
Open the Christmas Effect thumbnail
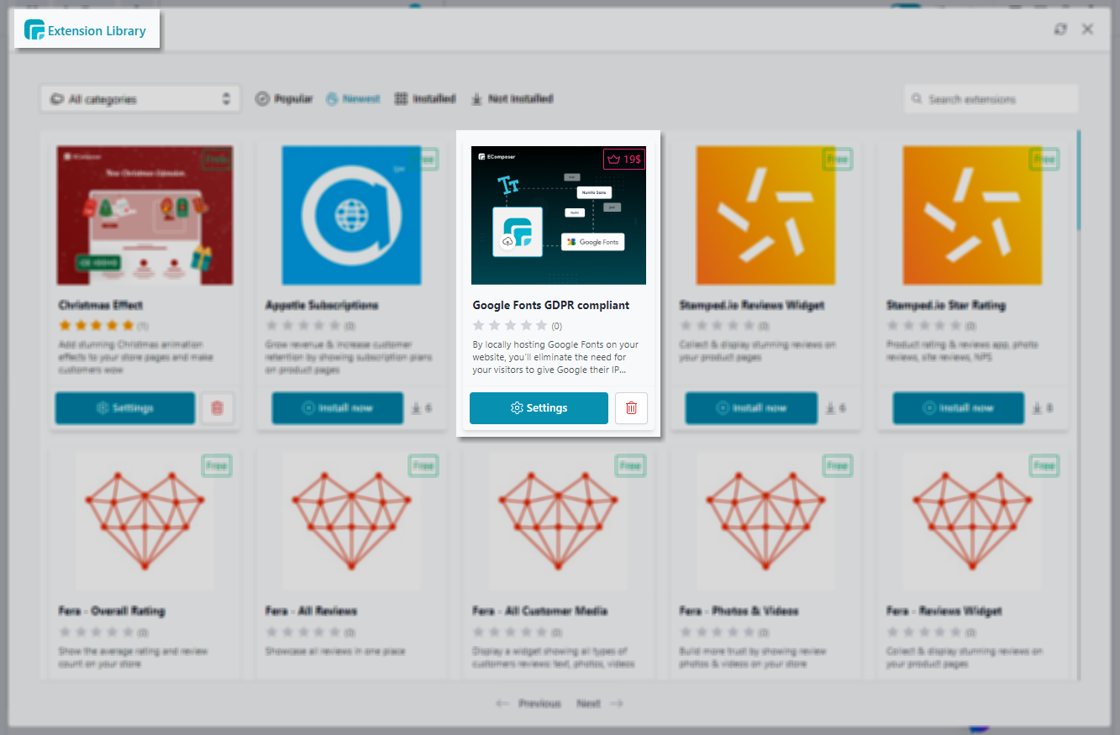point(145,215)
